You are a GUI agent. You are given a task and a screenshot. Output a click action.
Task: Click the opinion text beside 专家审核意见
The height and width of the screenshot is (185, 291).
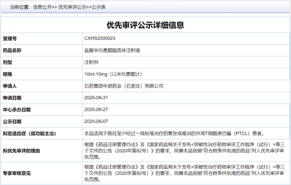pyautogui.click(x=185, y=173)
